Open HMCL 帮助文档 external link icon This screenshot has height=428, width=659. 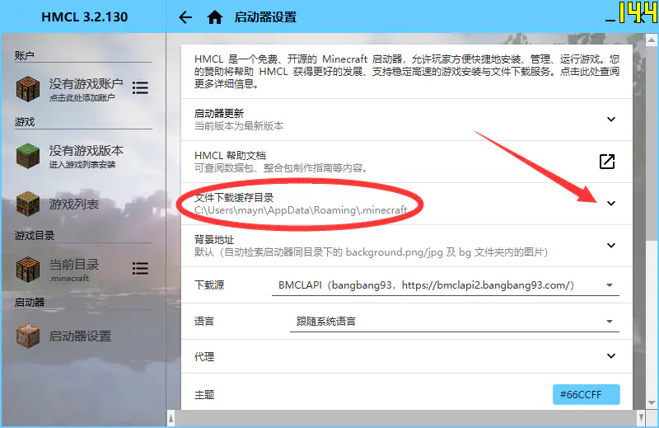coord(607,162)
